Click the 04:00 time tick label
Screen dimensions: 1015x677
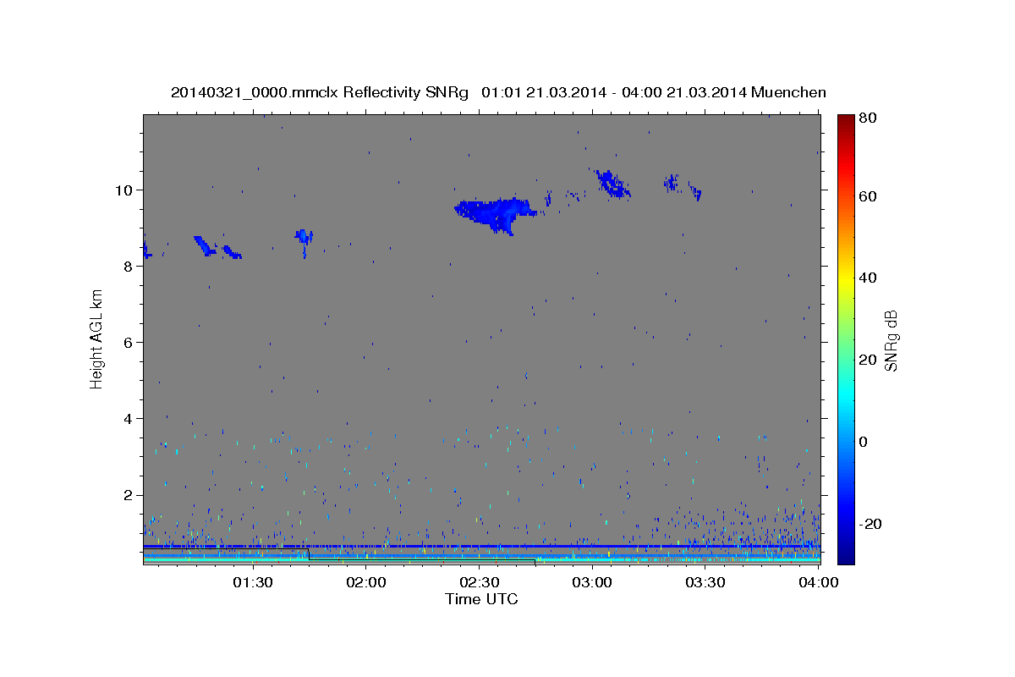(x=819, y=583)
